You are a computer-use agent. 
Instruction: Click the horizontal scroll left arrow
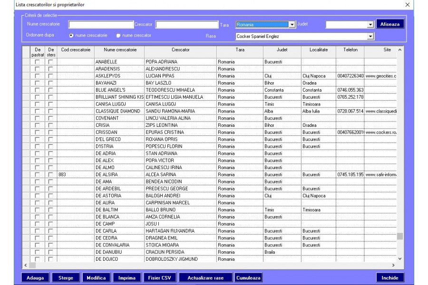(26, 265)
